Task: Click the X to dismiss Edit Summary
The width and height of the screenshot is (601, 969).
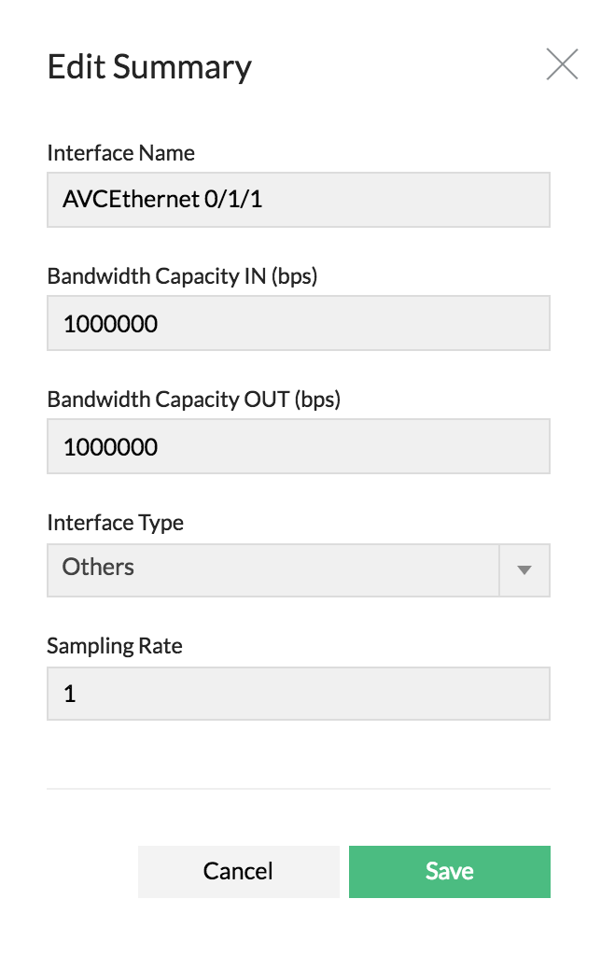Action: (562, 63)
